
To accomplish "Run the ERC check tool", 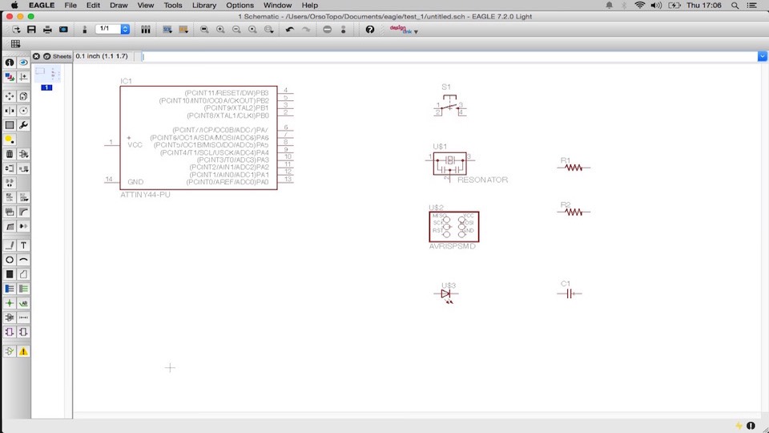I will [10, 351].
